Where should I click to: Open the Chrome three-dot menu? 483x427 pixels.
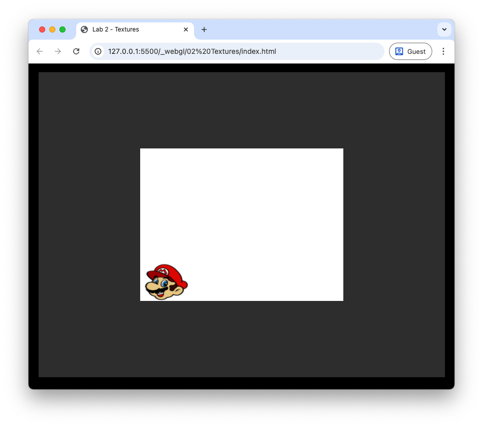tap(443, 51)
